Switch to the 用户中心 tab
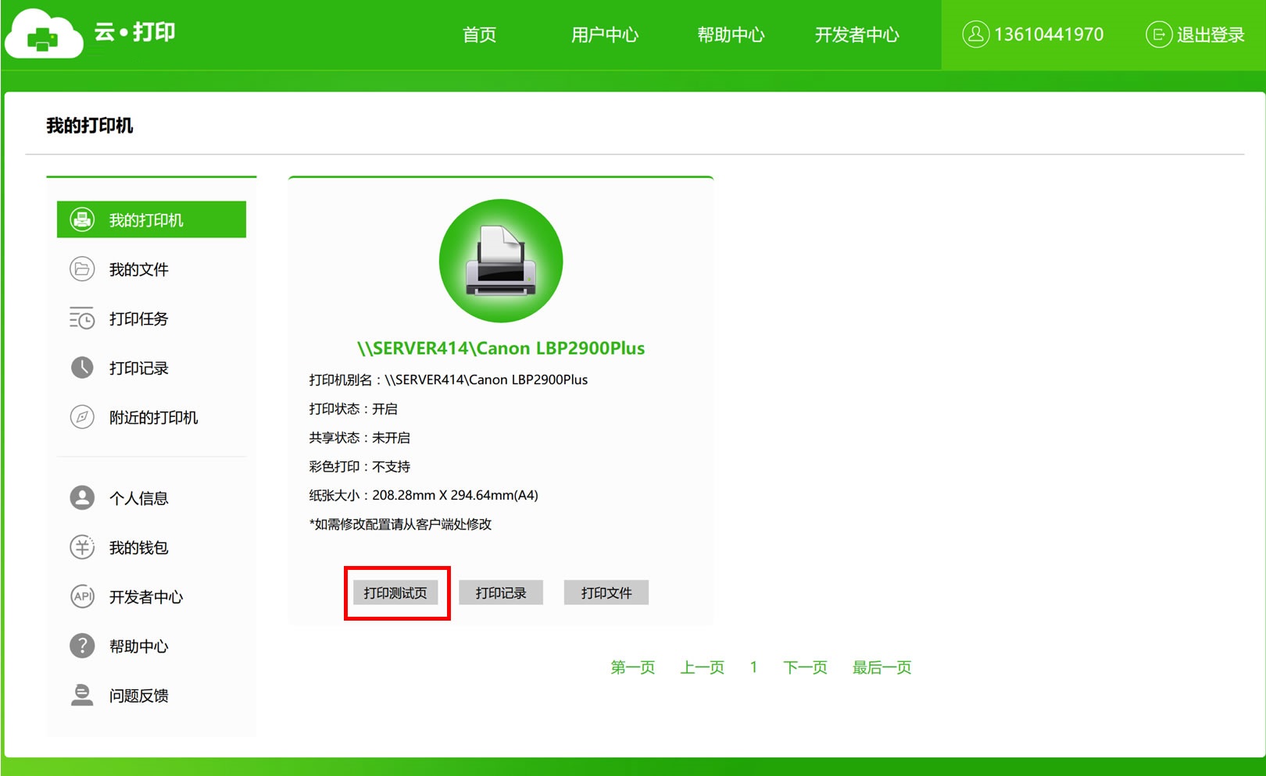This screenshot has width=1266, height=776. [x=606, y=36]
